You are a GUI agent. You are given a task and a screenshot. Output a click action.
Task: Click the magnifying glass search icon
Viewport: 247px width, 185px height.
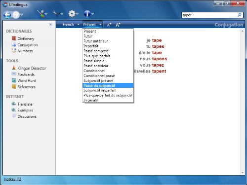240,15
